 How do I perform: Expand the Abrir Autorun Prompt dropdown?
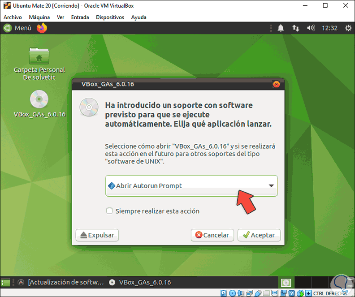pyautogui.click(x=191, y=186)
